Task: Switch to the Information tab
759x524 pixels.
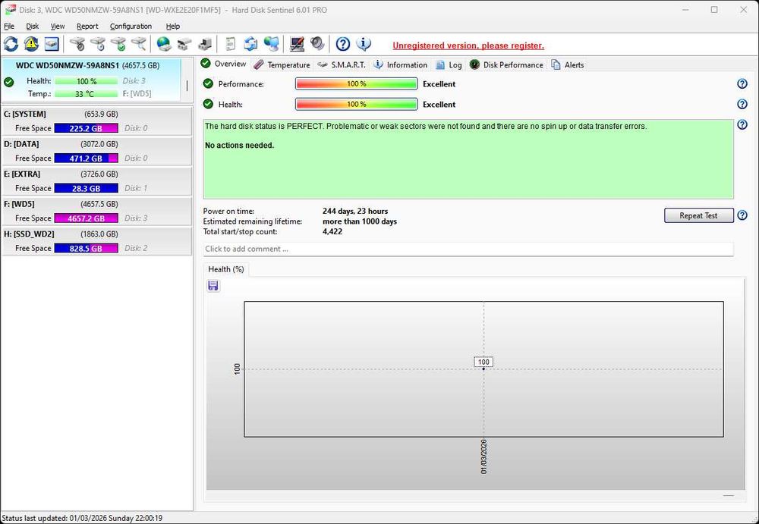Action: [400, 64]
